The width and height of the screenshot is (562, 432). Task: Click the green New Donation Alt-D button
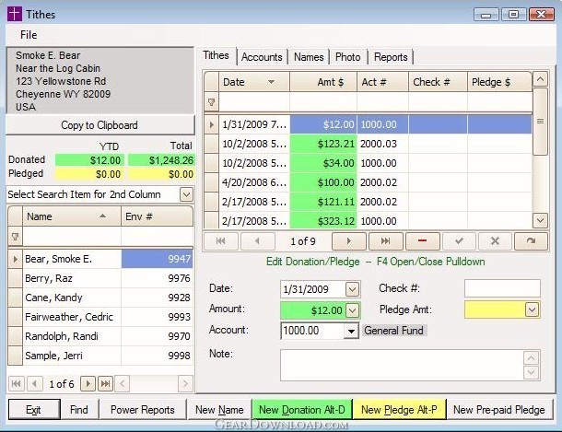[x=301, y=410]
